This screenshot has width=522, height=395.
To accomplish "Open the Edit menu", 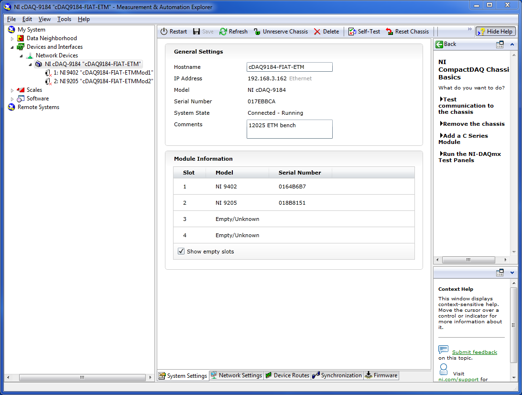I will click(x=27, y=19).
